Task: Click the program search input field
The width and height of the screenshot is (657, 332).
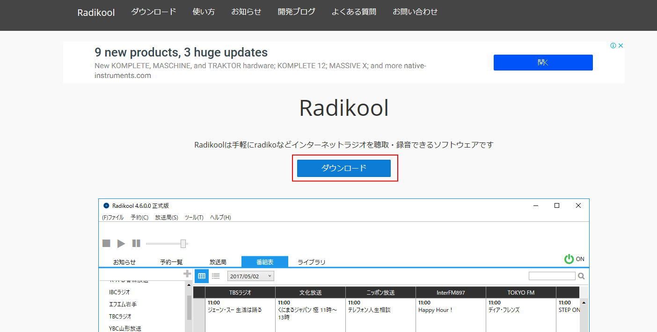Action: click(552, 276)
